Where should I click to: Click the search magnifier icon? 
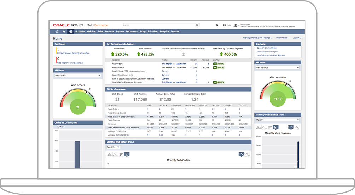tap(197, 25)
